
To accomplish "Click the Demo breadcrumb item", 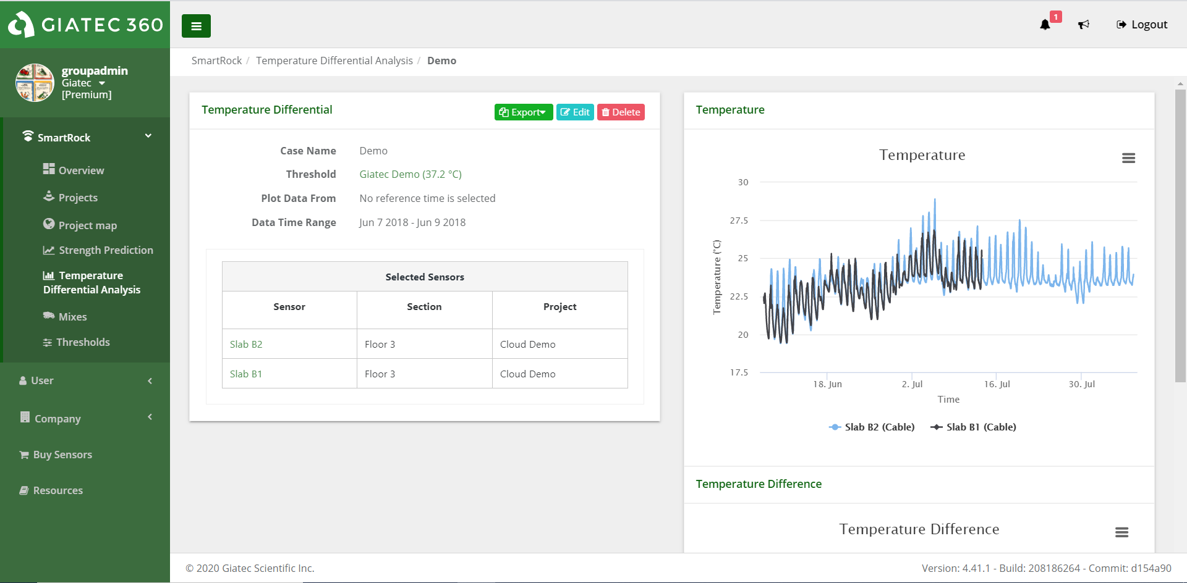I will [x=441, y=61].
